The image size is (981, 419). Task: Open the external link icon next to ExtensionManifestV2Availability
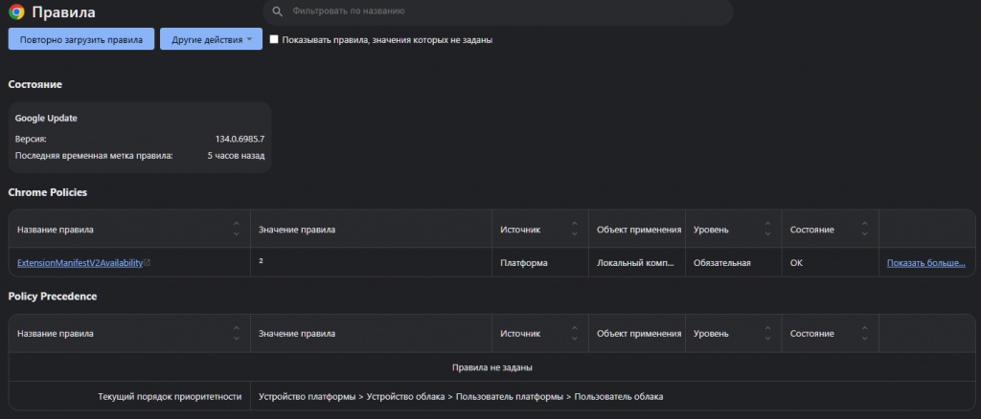click(x=147, y=262)
